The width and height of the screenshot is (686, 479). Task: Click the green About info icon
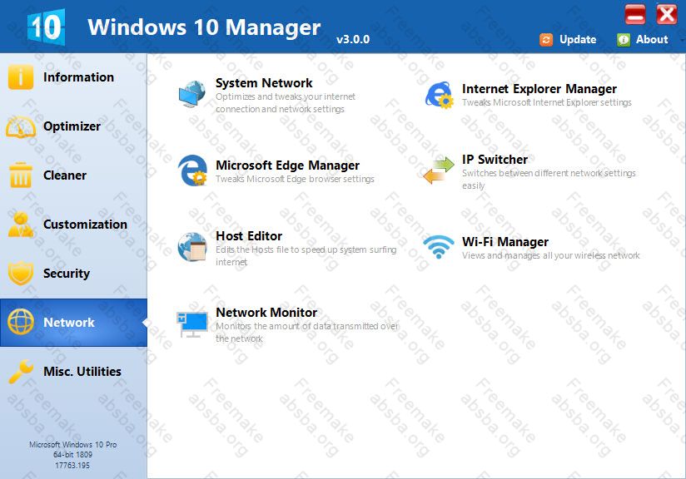(624, 40)
